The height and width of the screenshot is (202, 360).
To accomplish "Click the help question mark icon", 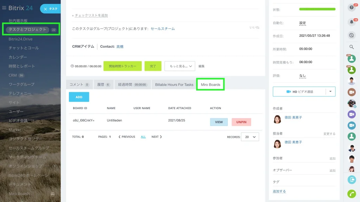I will [x=352, y=8].
